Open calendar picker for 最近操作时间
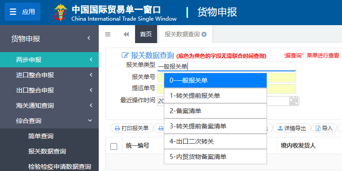 pos(294,101)
